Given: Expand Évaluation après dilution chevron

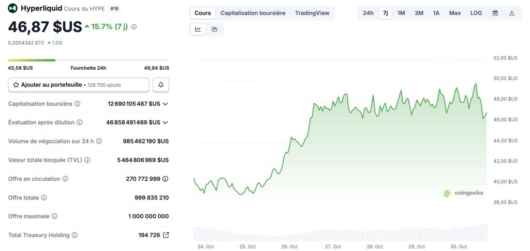Looking at the screenshot, I should coord(166,122).
